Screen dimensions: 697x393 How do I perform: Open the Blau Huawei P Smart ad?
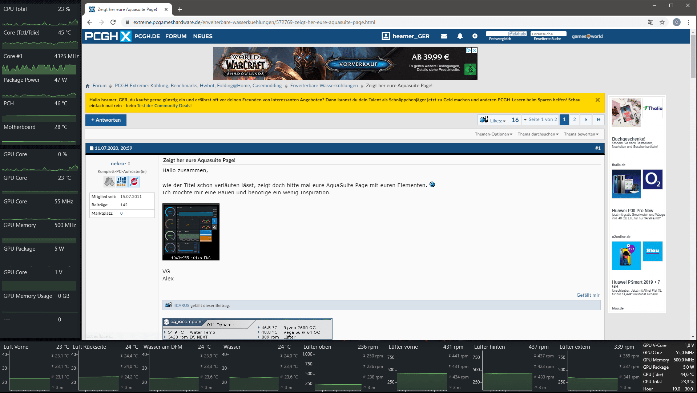click(637, 276)
